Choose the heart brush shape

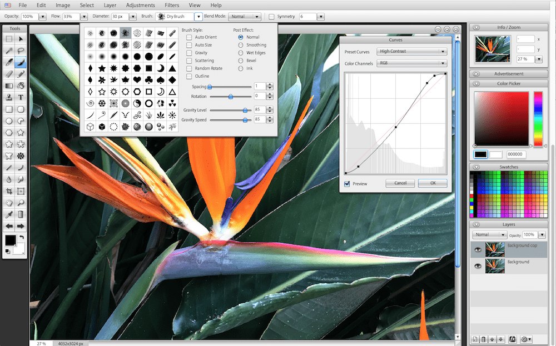click(x=137, y=79)
